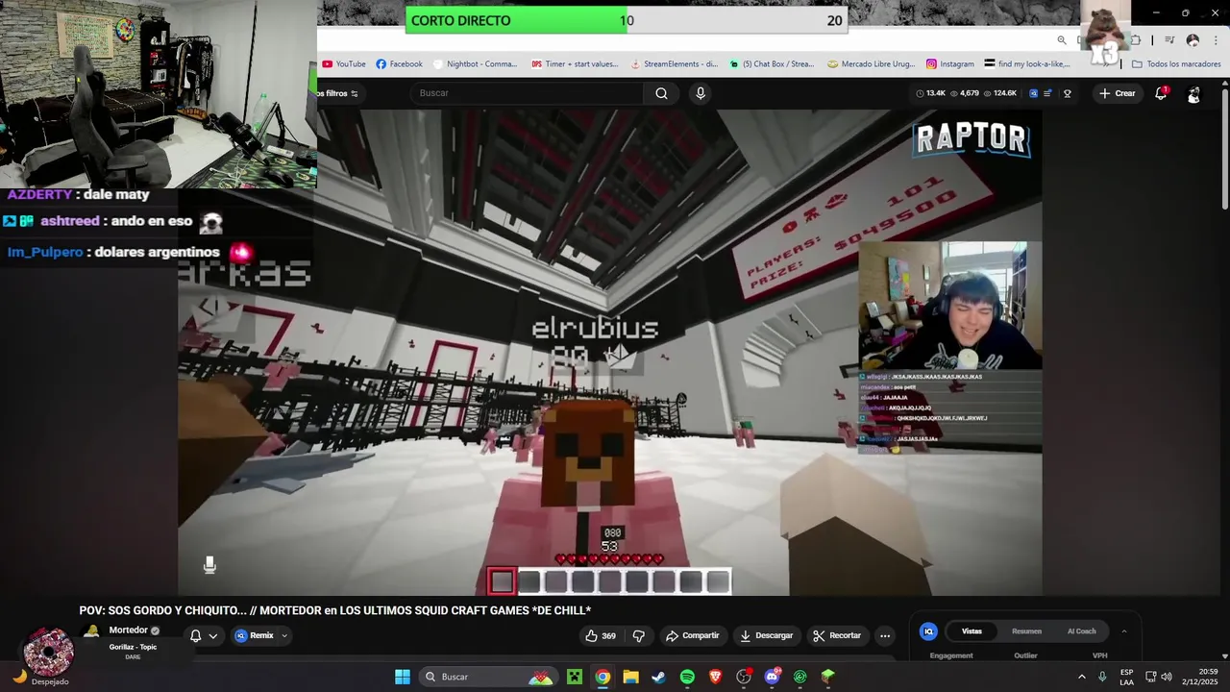Click the trophy icon in vidIQ bar
This screenshot has height=692, width=1230.
[1067, 93]
